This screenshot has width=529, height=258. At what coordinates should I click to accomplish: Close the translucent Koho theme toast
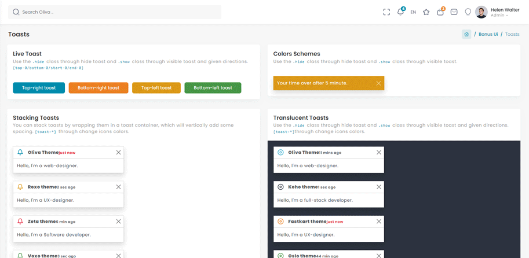click(379, 187)
